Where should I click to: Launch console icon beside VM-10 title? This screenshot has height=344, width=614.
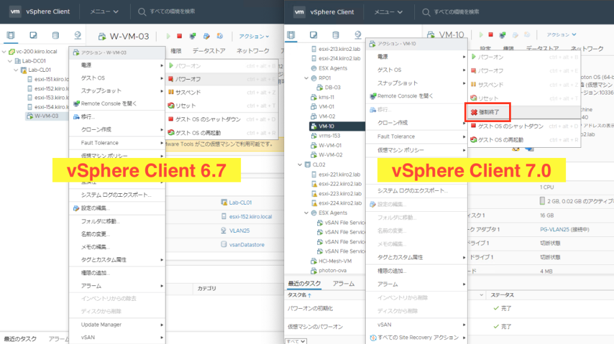click(x=502, y=35)
